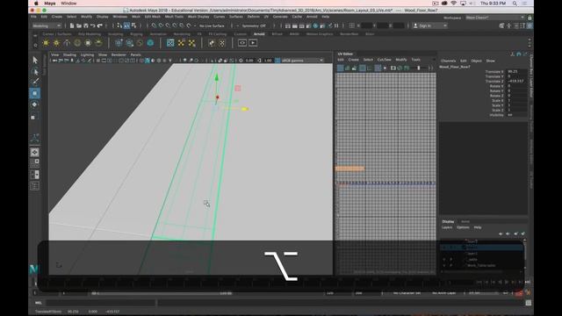Open the Channel Box / Layer Editor side tab
The height and width of the screenshot is (316, 562).
point(530,77)
